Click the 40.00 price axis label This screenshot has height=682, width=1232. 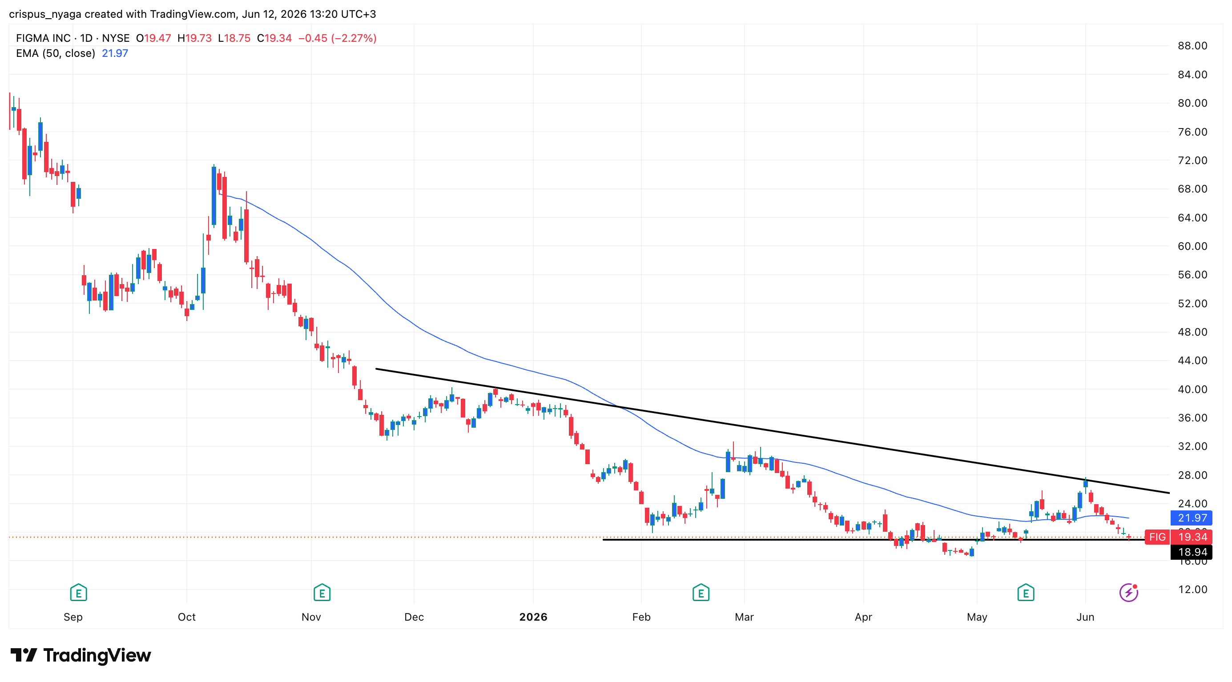(x=1192, y=389)
